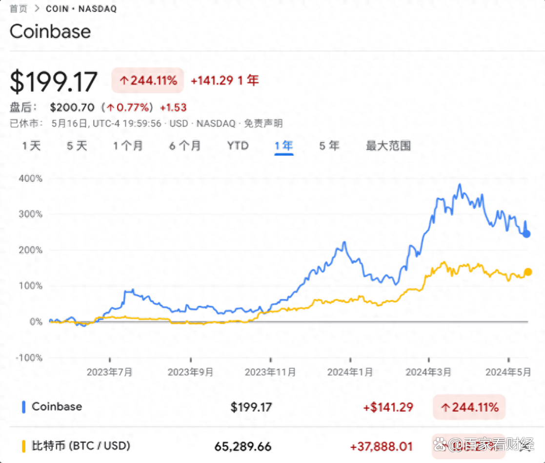
Task: Click the 2023年9月 axis label
Action: [x=190, y=372]
